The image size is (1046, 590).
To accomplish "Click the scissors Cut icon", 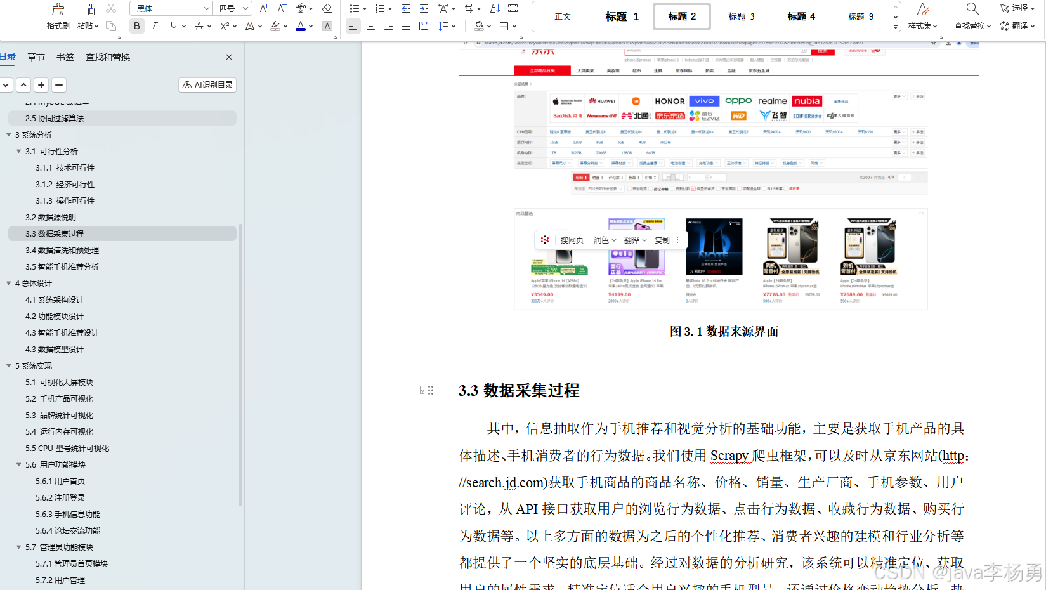I will pos(111,8).
